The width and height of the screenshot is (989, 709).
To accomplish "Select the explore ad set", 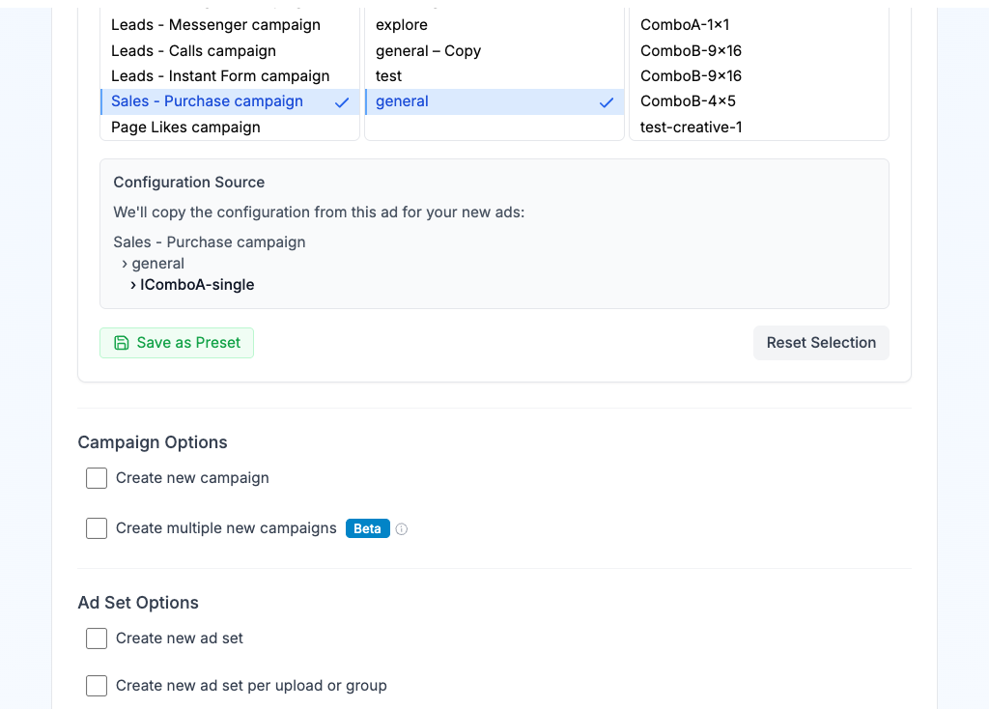I will click(x=402, y=25).
